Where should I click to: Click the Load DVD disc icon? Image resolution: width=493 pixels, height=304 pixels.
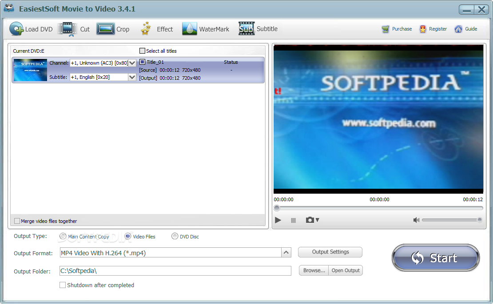pos(16,29)
